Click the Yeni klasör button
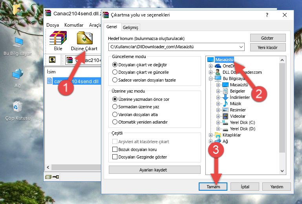 (x=268, y=47)
